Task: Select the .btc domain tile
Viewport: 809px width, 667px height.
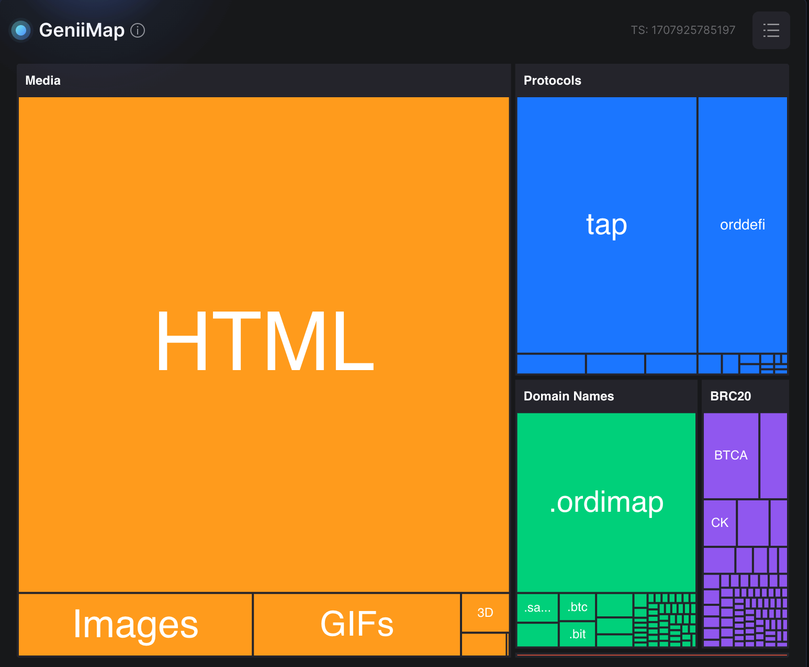Action: pos(577,607)
